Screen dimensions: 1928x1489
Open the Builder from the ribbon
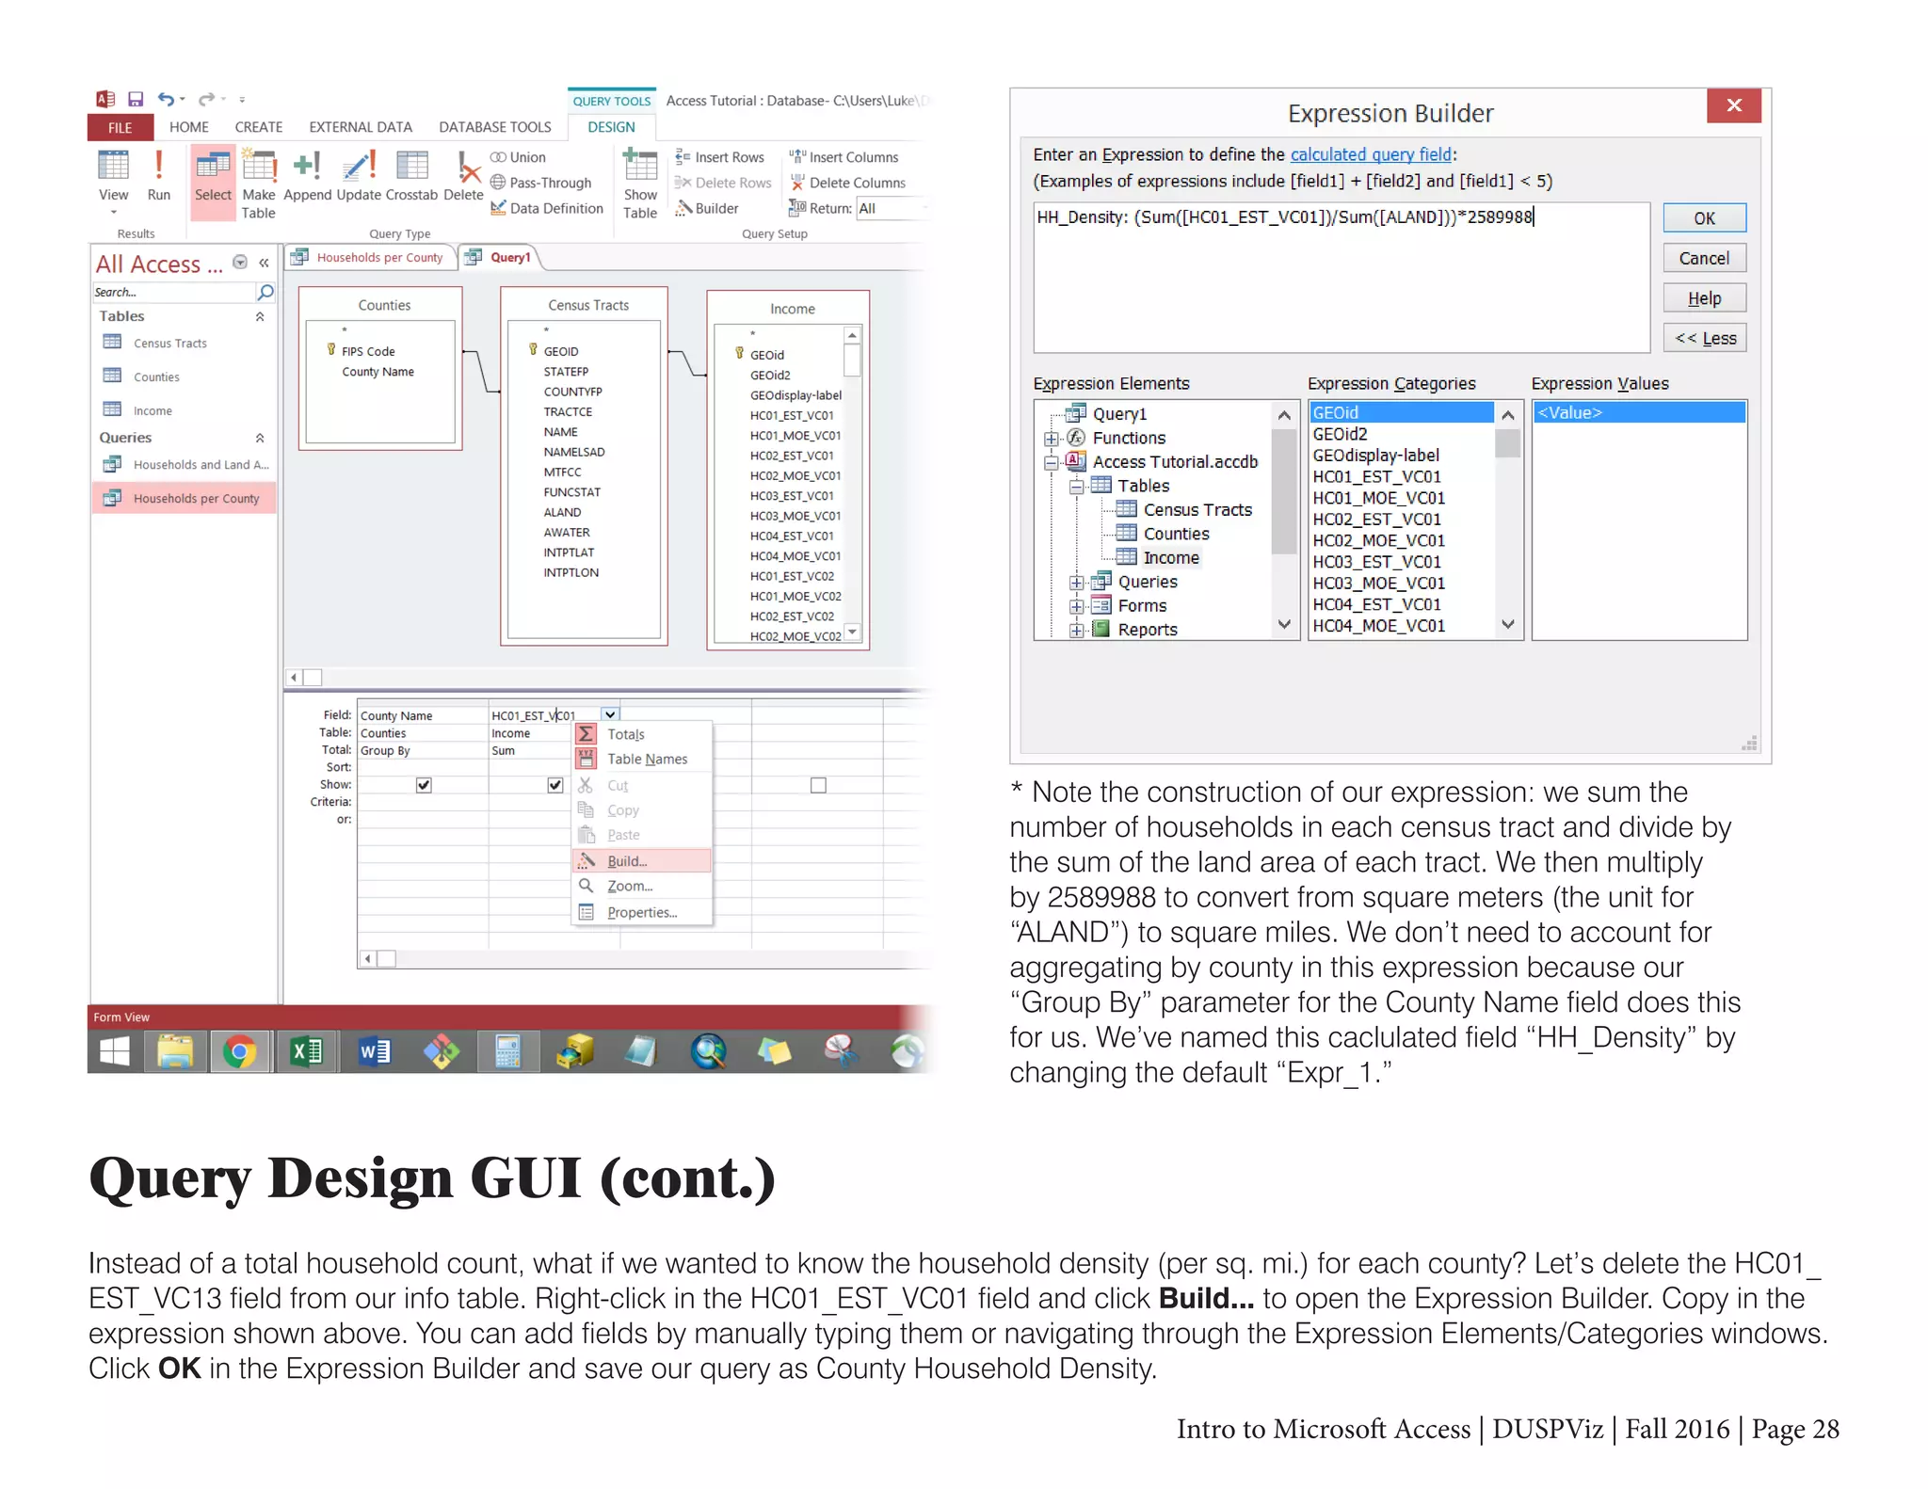(707, 208)
